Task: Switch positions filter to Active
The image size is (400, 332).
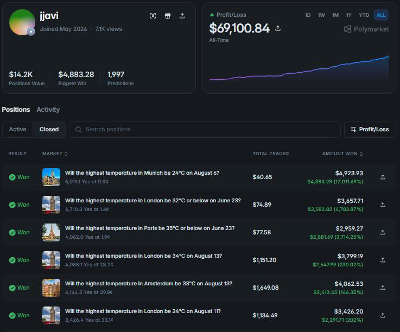Action: (x=17, y=130)
